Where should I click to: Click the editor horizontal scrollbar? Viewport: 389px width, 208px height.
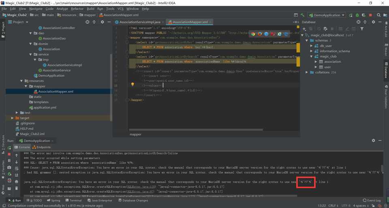pyautogui.click(x=195, y=130)
